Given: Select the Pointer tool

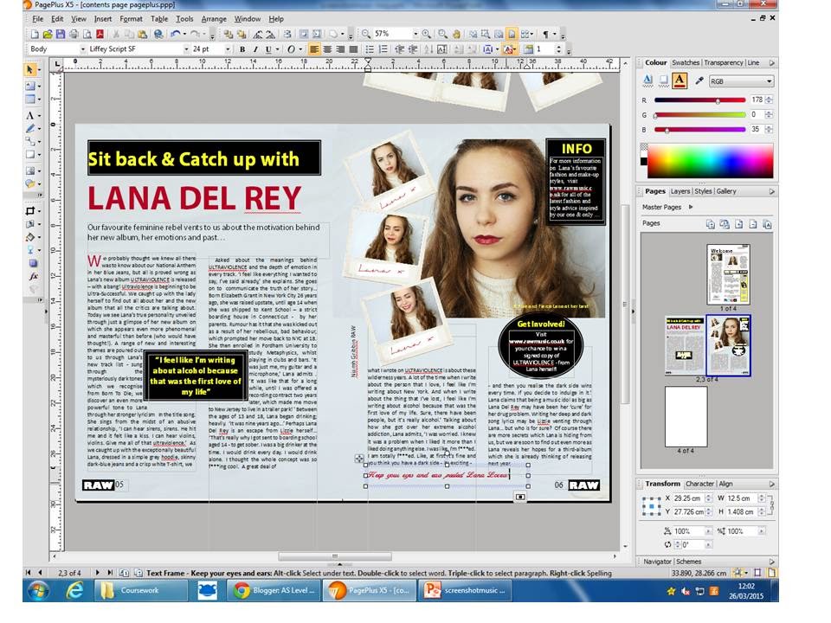Looking at the screenshot, I should point(30,70).
